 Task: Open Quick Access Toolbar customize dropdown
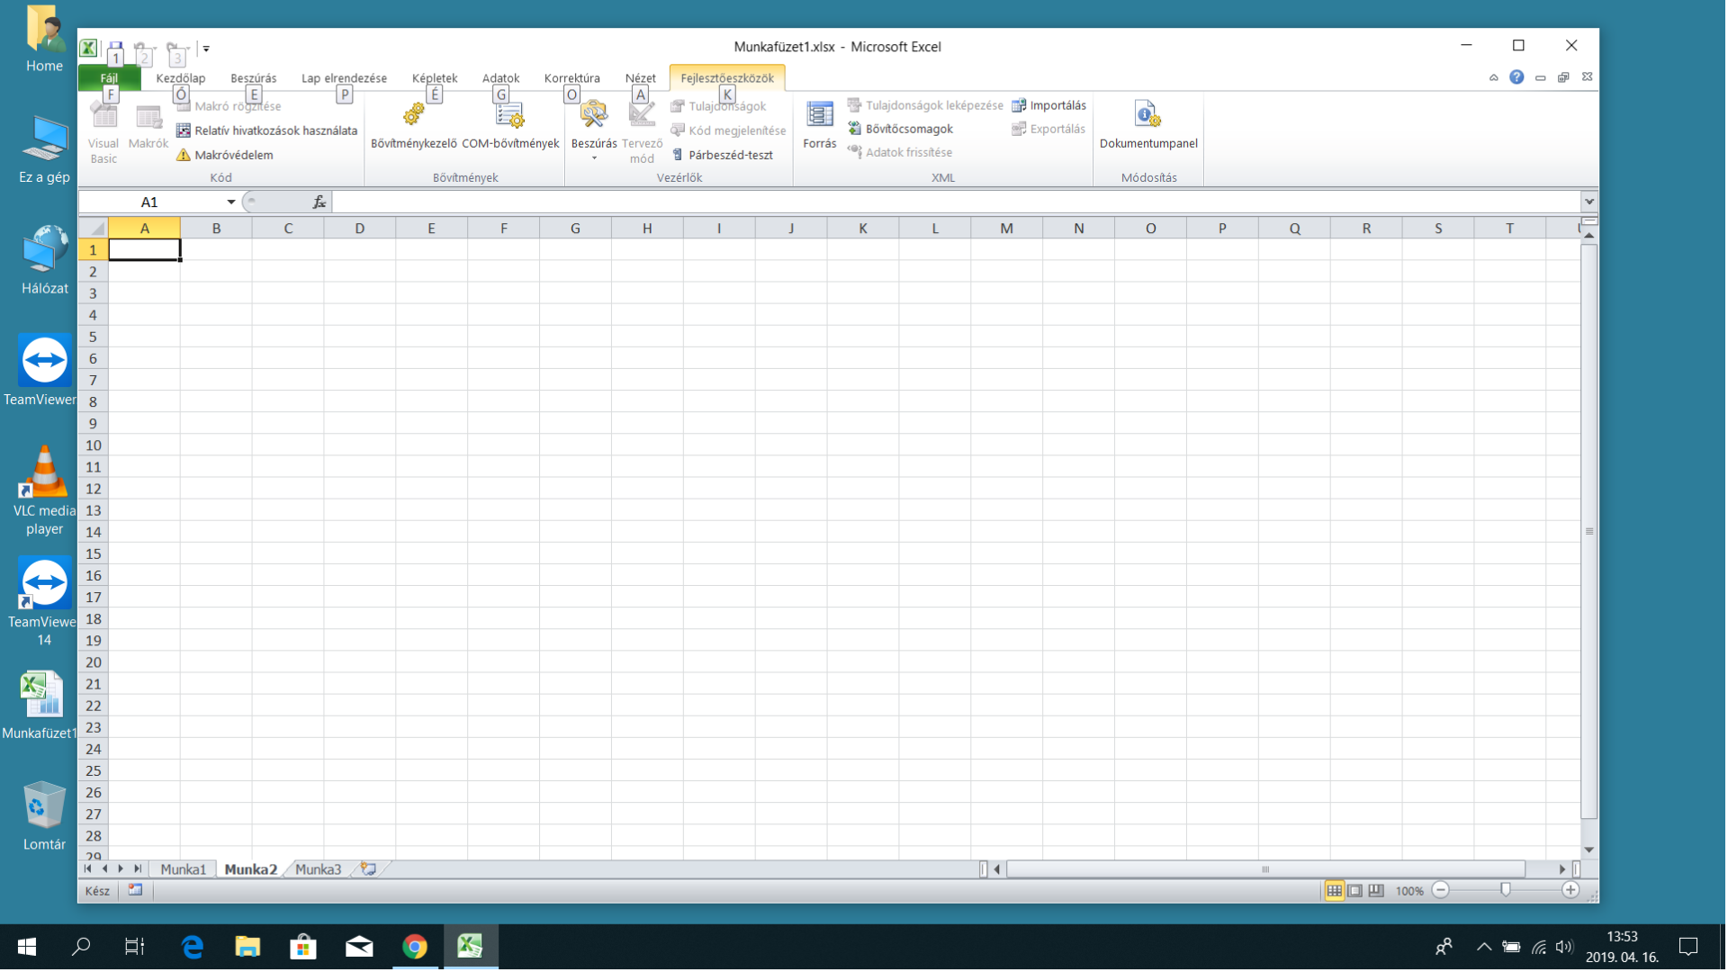[x=206, y=49]
